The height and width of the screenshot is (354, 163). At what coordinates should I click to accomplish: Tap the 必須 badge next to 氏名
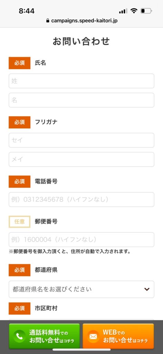(x=20, y=63)
